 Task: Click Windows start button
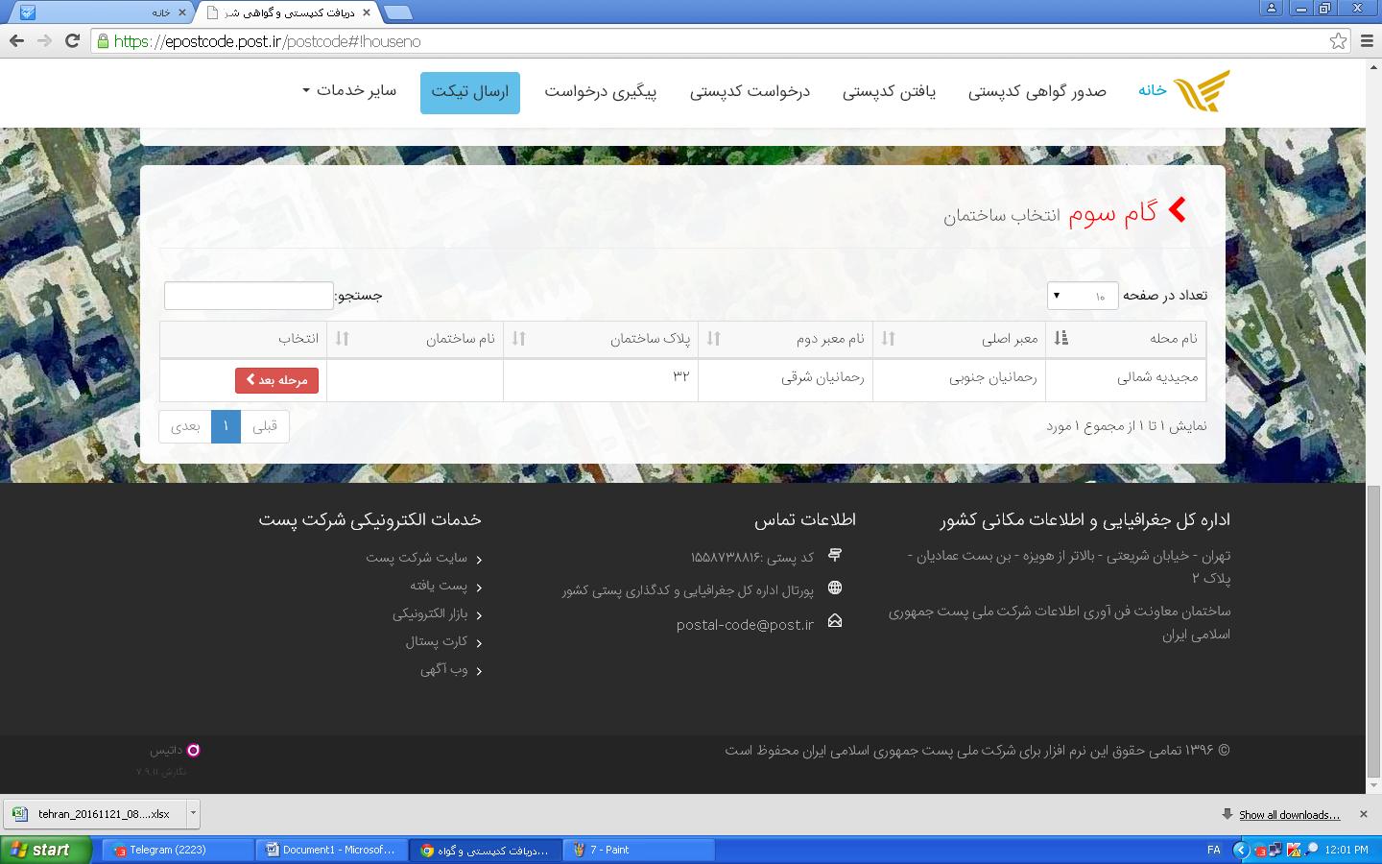pos(45,850)
